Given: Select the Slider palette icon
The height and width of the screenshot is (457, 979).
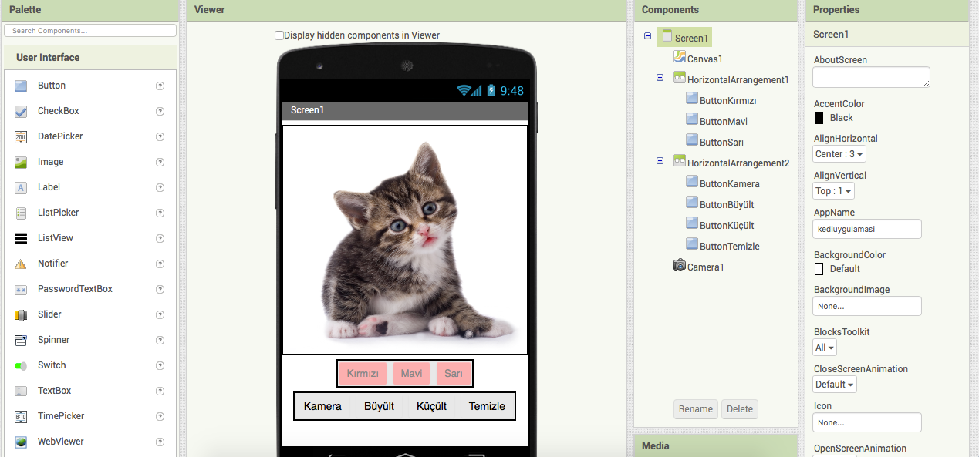Looking at the screenshot, I should (x=21, y=315).
